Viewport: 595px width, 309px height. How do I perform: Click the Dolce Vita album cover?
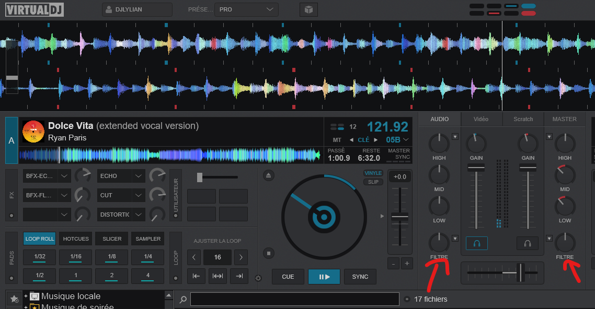point(33,132)
